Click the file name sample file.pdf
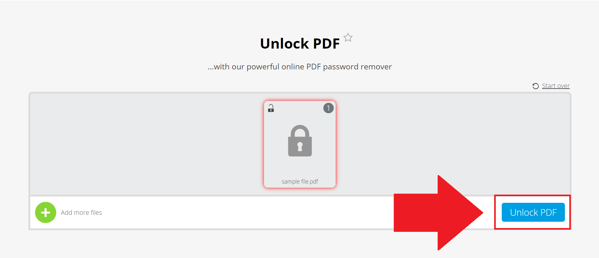Screen dimensions: 599x258 (x=299, y=181)
